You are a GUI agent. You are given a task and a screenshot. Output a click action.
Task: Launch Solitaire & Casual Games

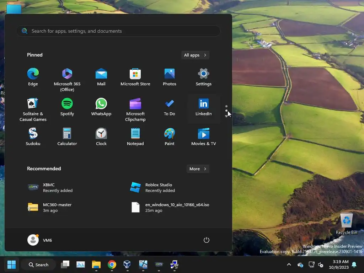33,109
